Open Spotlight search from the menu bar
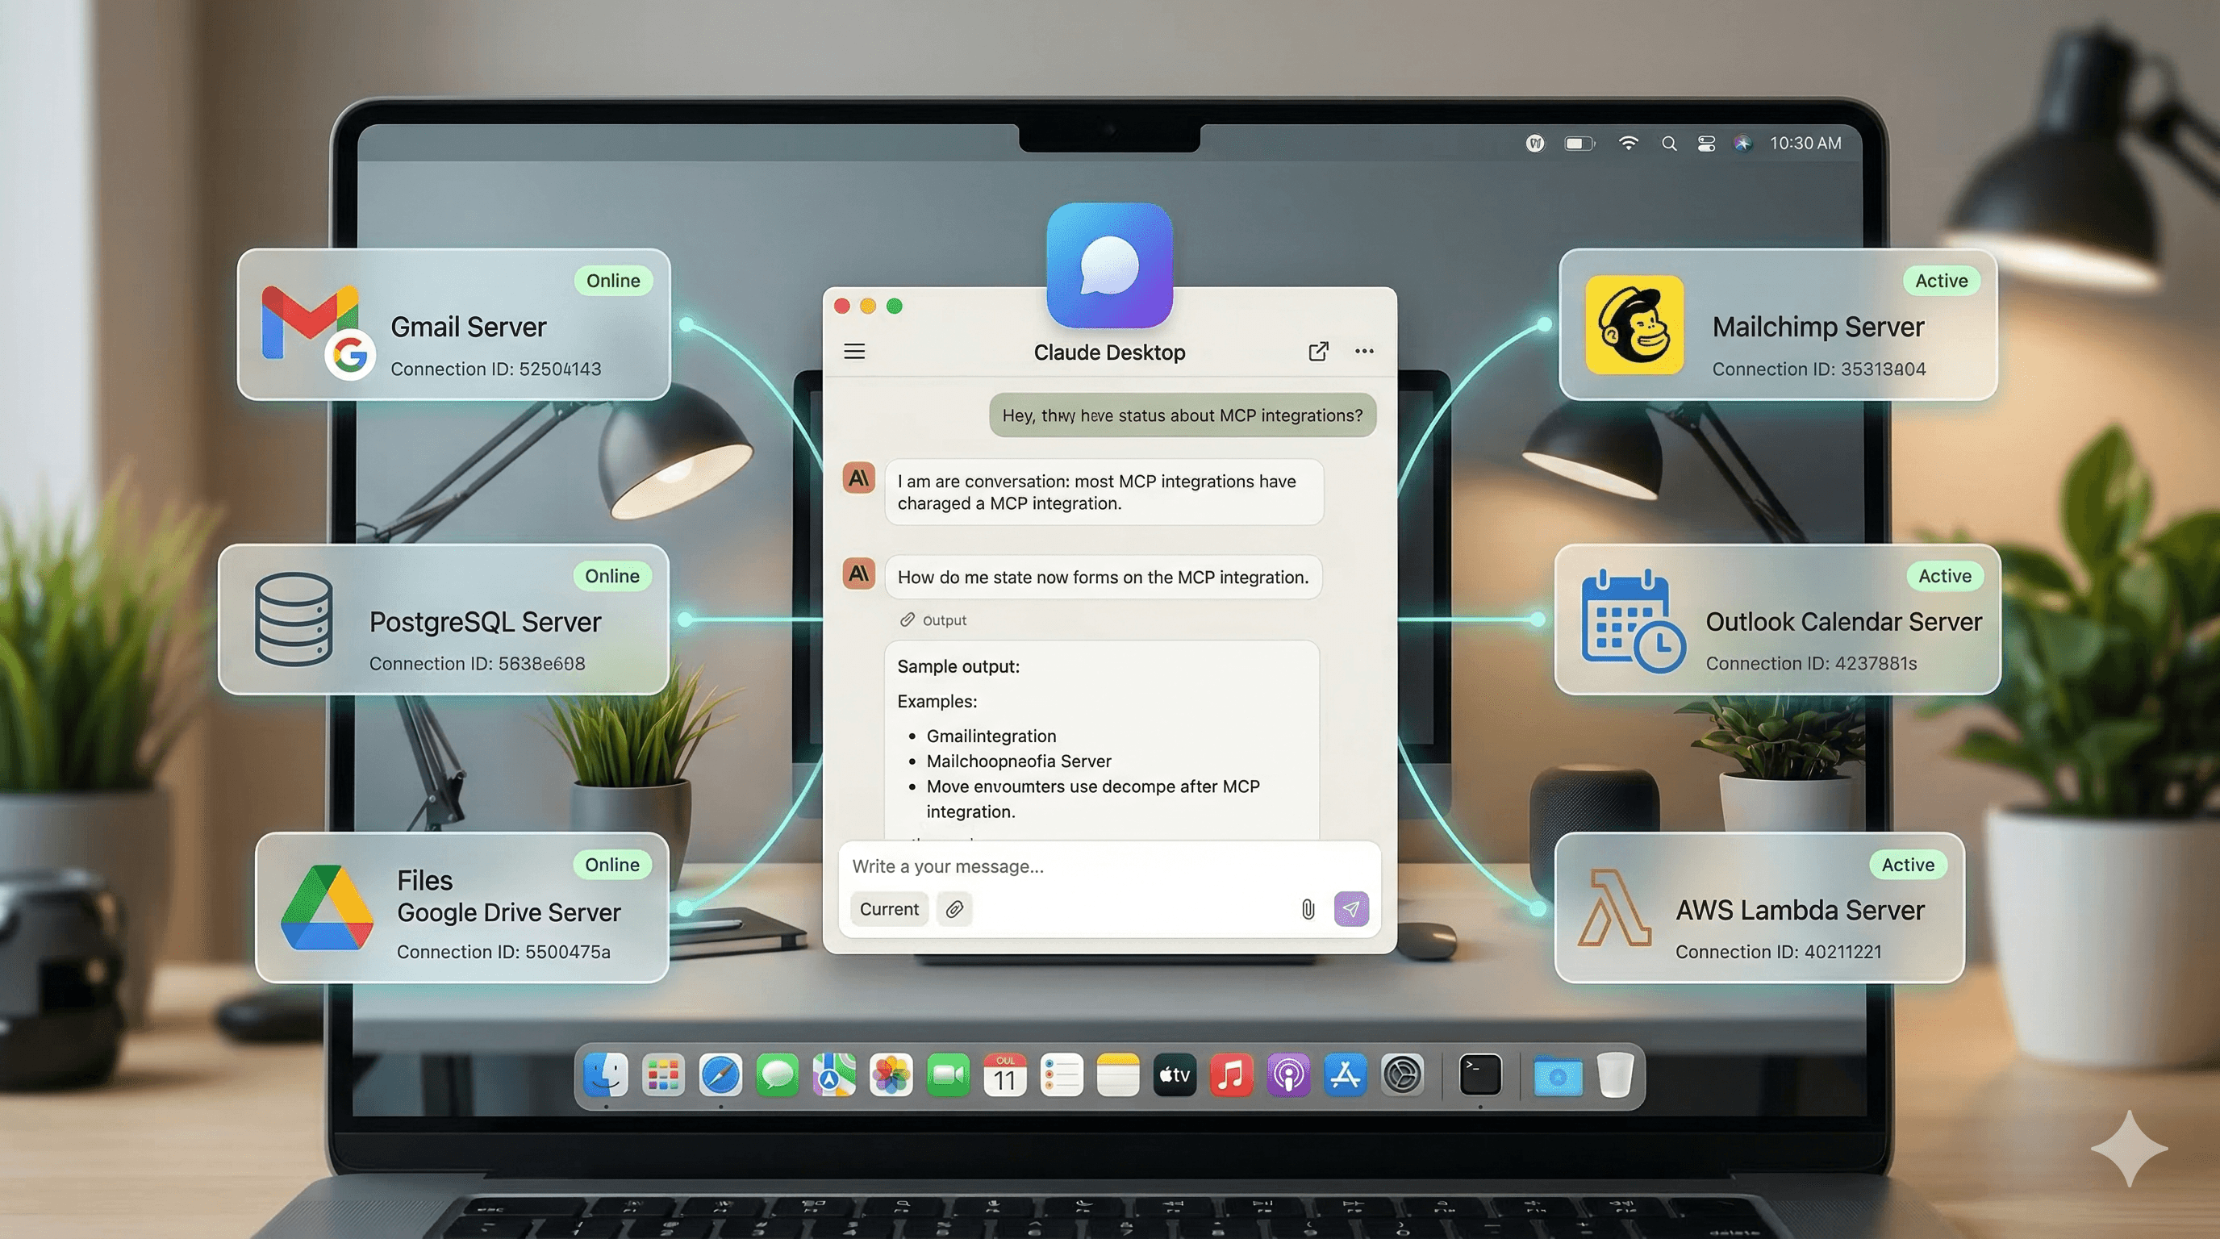This screenshot has width=2220, height=1239. coord(1668,143)
